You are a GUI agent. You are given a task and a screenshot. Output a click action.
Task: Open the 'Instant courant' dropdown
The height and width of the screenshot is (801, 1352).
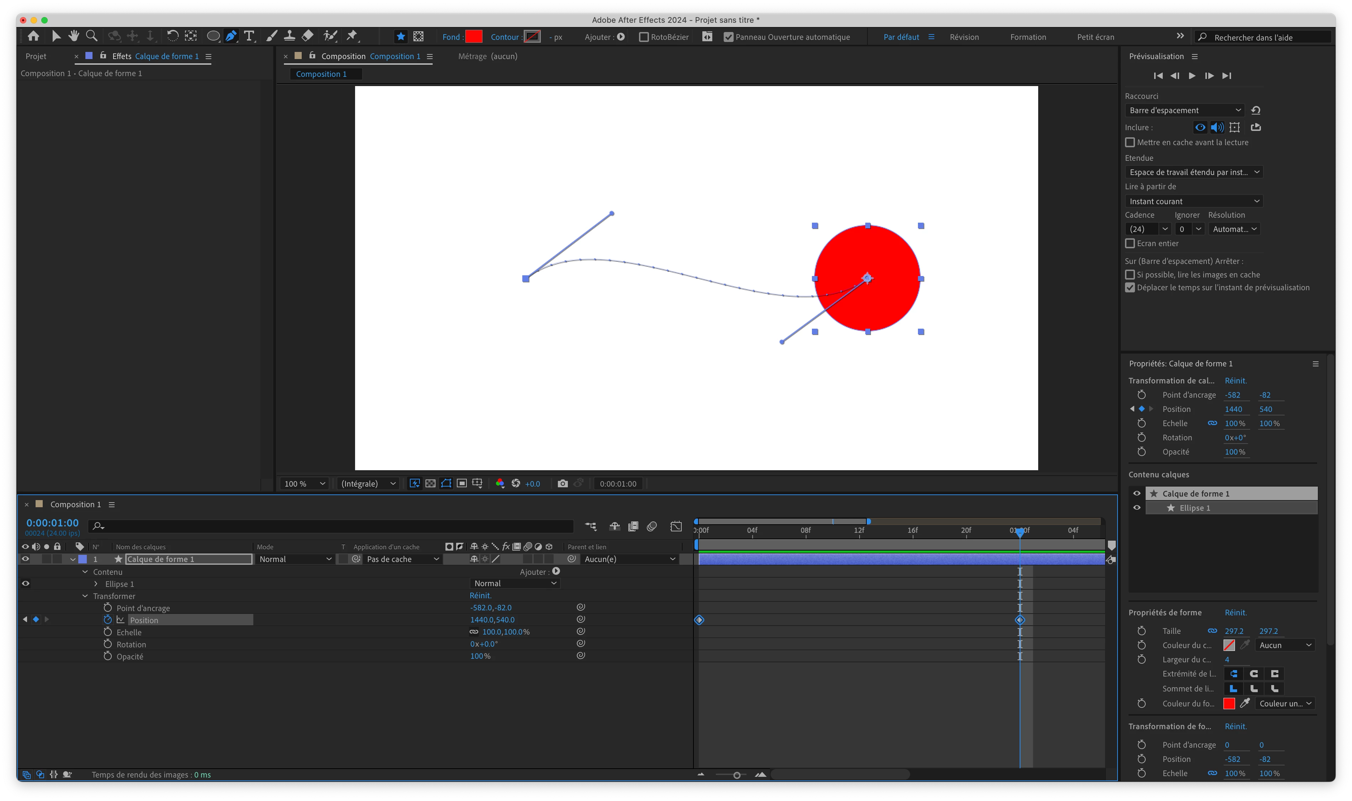[1194, 201]
